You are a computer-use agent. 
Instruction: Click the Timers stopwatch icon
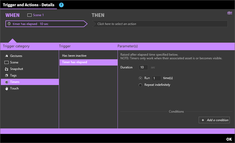pyautogui.click(x=7, y=82)
